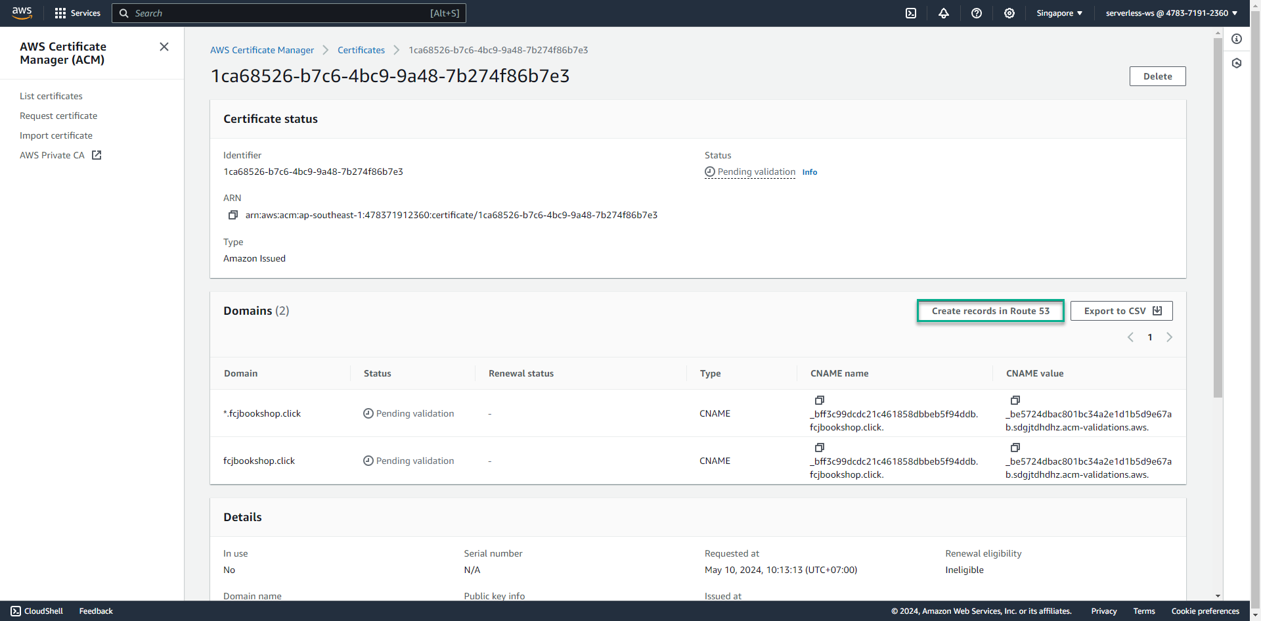Open CloudShell from top bar icon
1261x621 pixels.
(911, 13)
